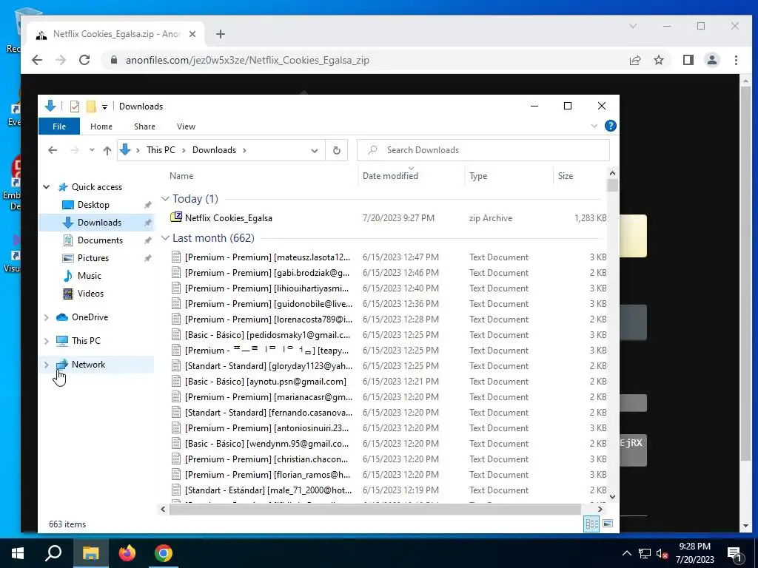Switch to Details view layout icon

[x=591, y=524]
